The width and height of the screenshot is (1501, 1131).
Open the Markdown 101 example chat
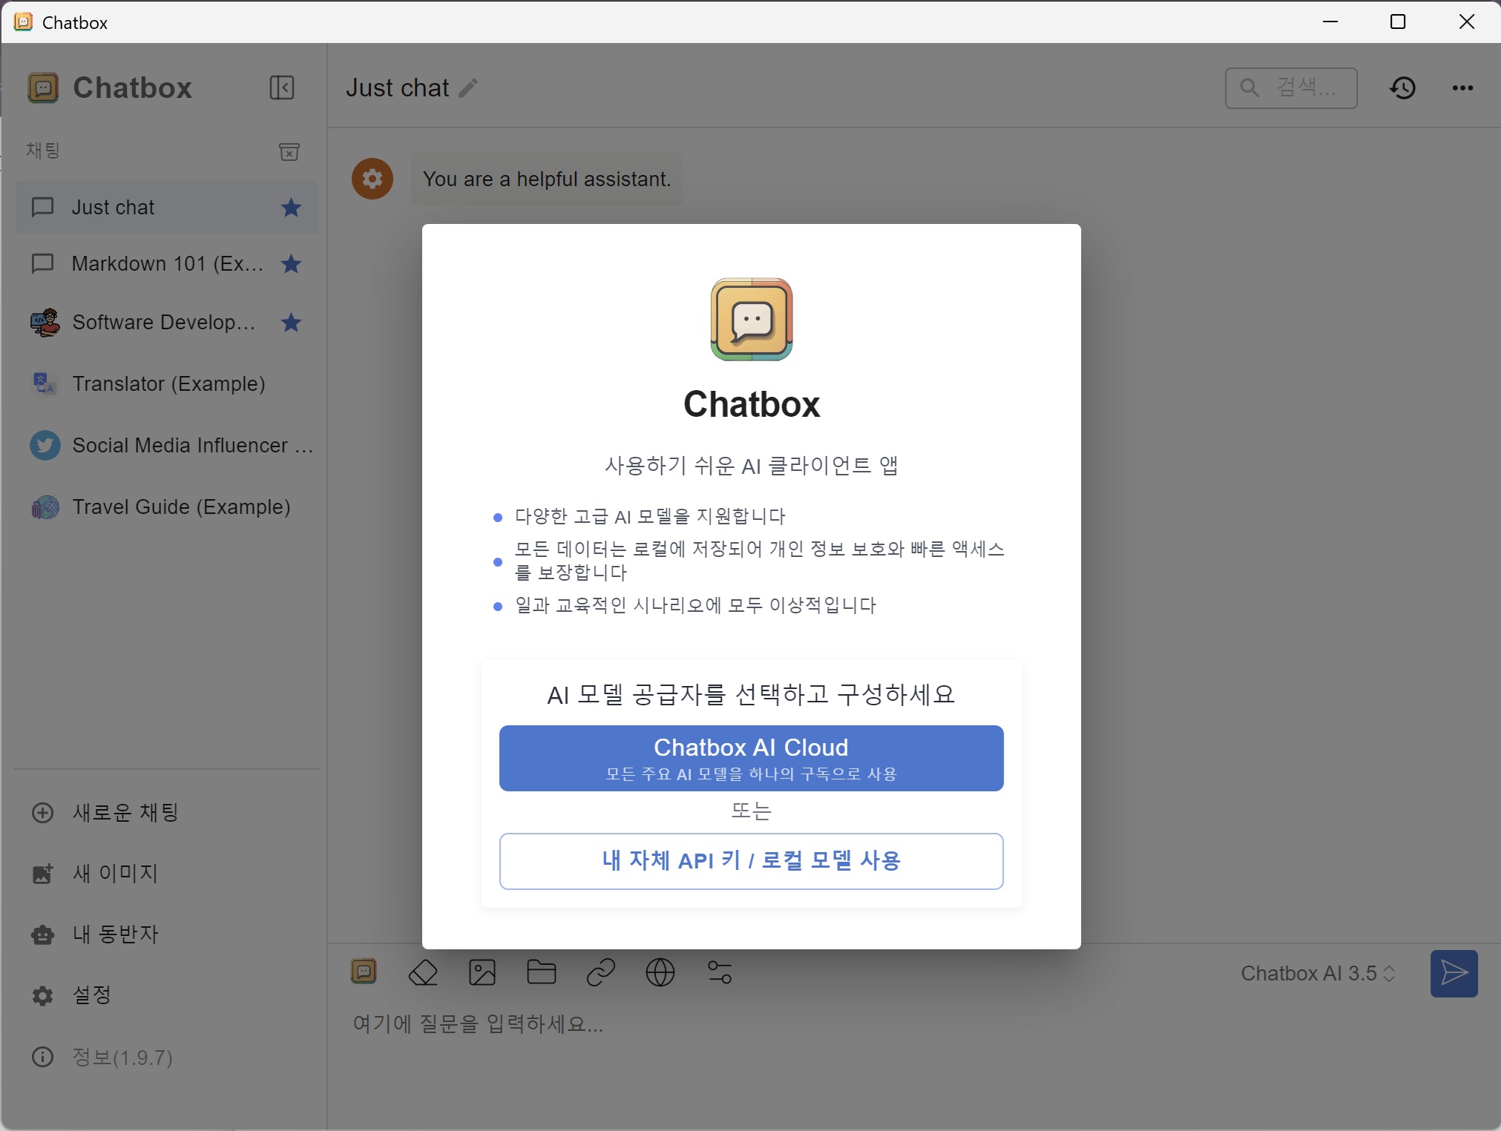coord(167,263)
